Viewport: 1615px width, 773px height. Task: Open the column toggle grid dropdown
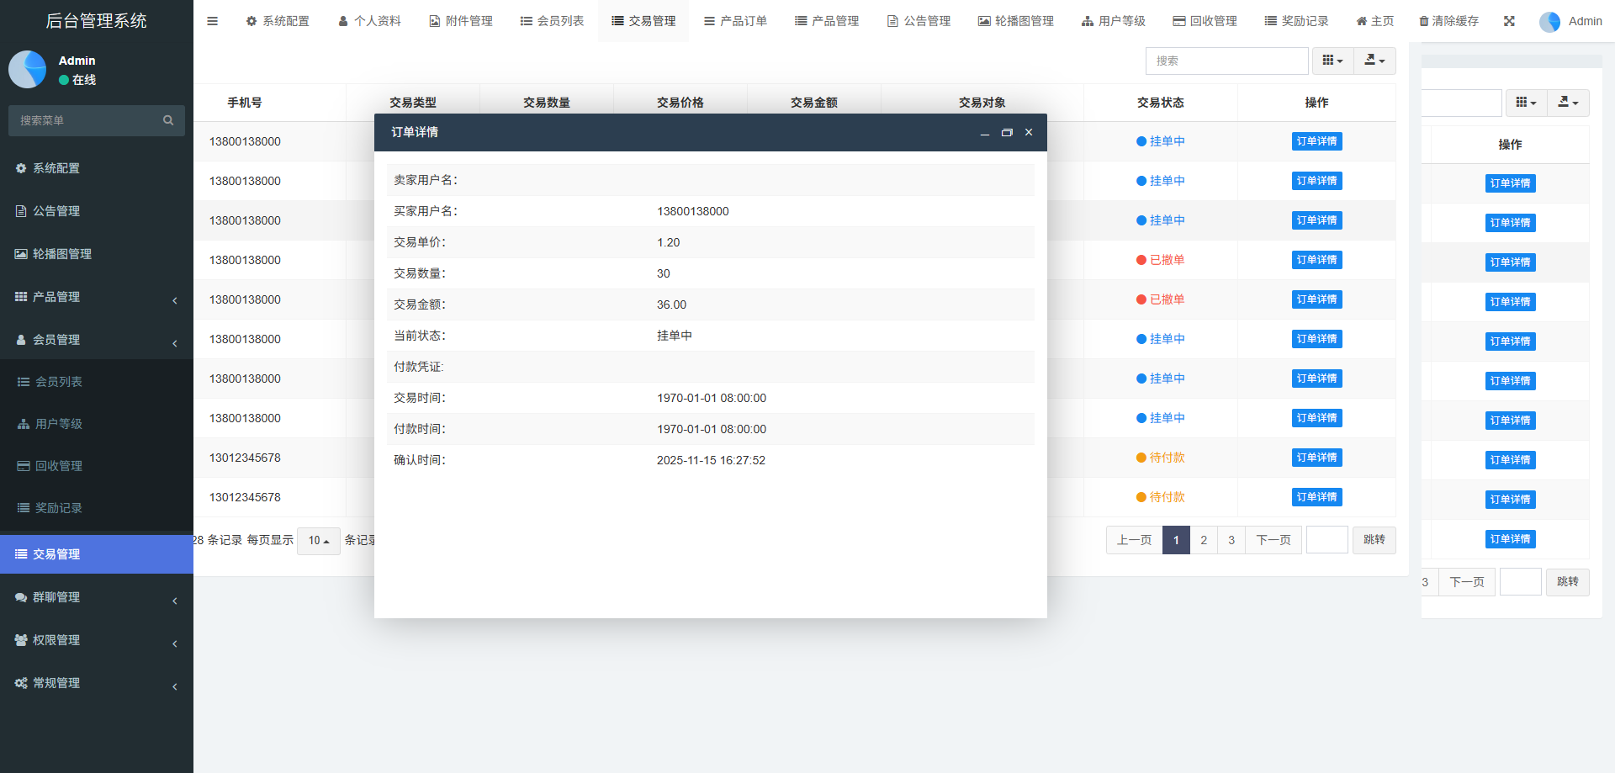click(1332, 61)
